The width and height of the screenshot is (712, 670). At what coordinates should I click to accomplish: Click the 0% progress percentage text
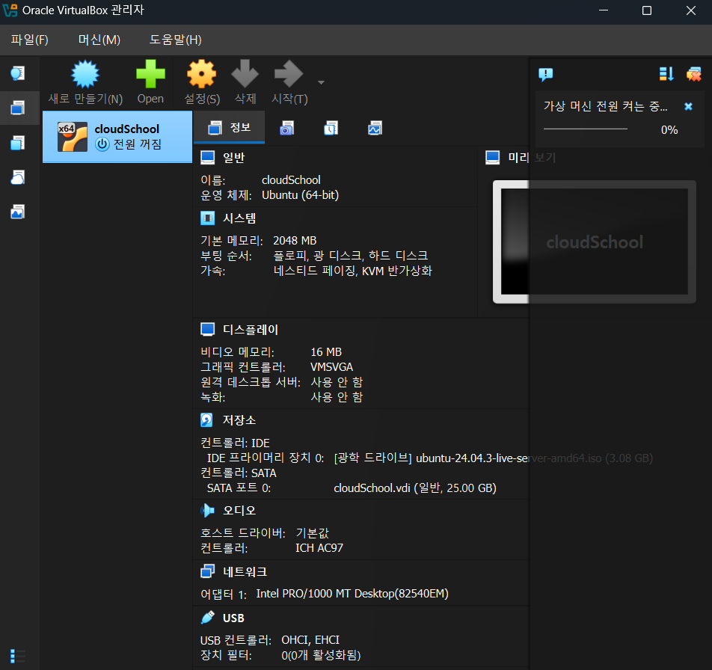click(669, 130)
